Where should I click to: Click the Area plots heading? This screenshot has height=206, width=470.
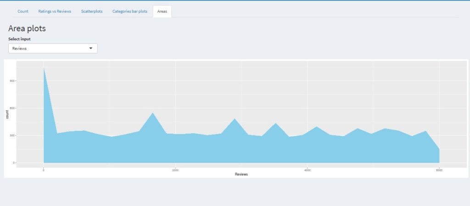[27, 28]
